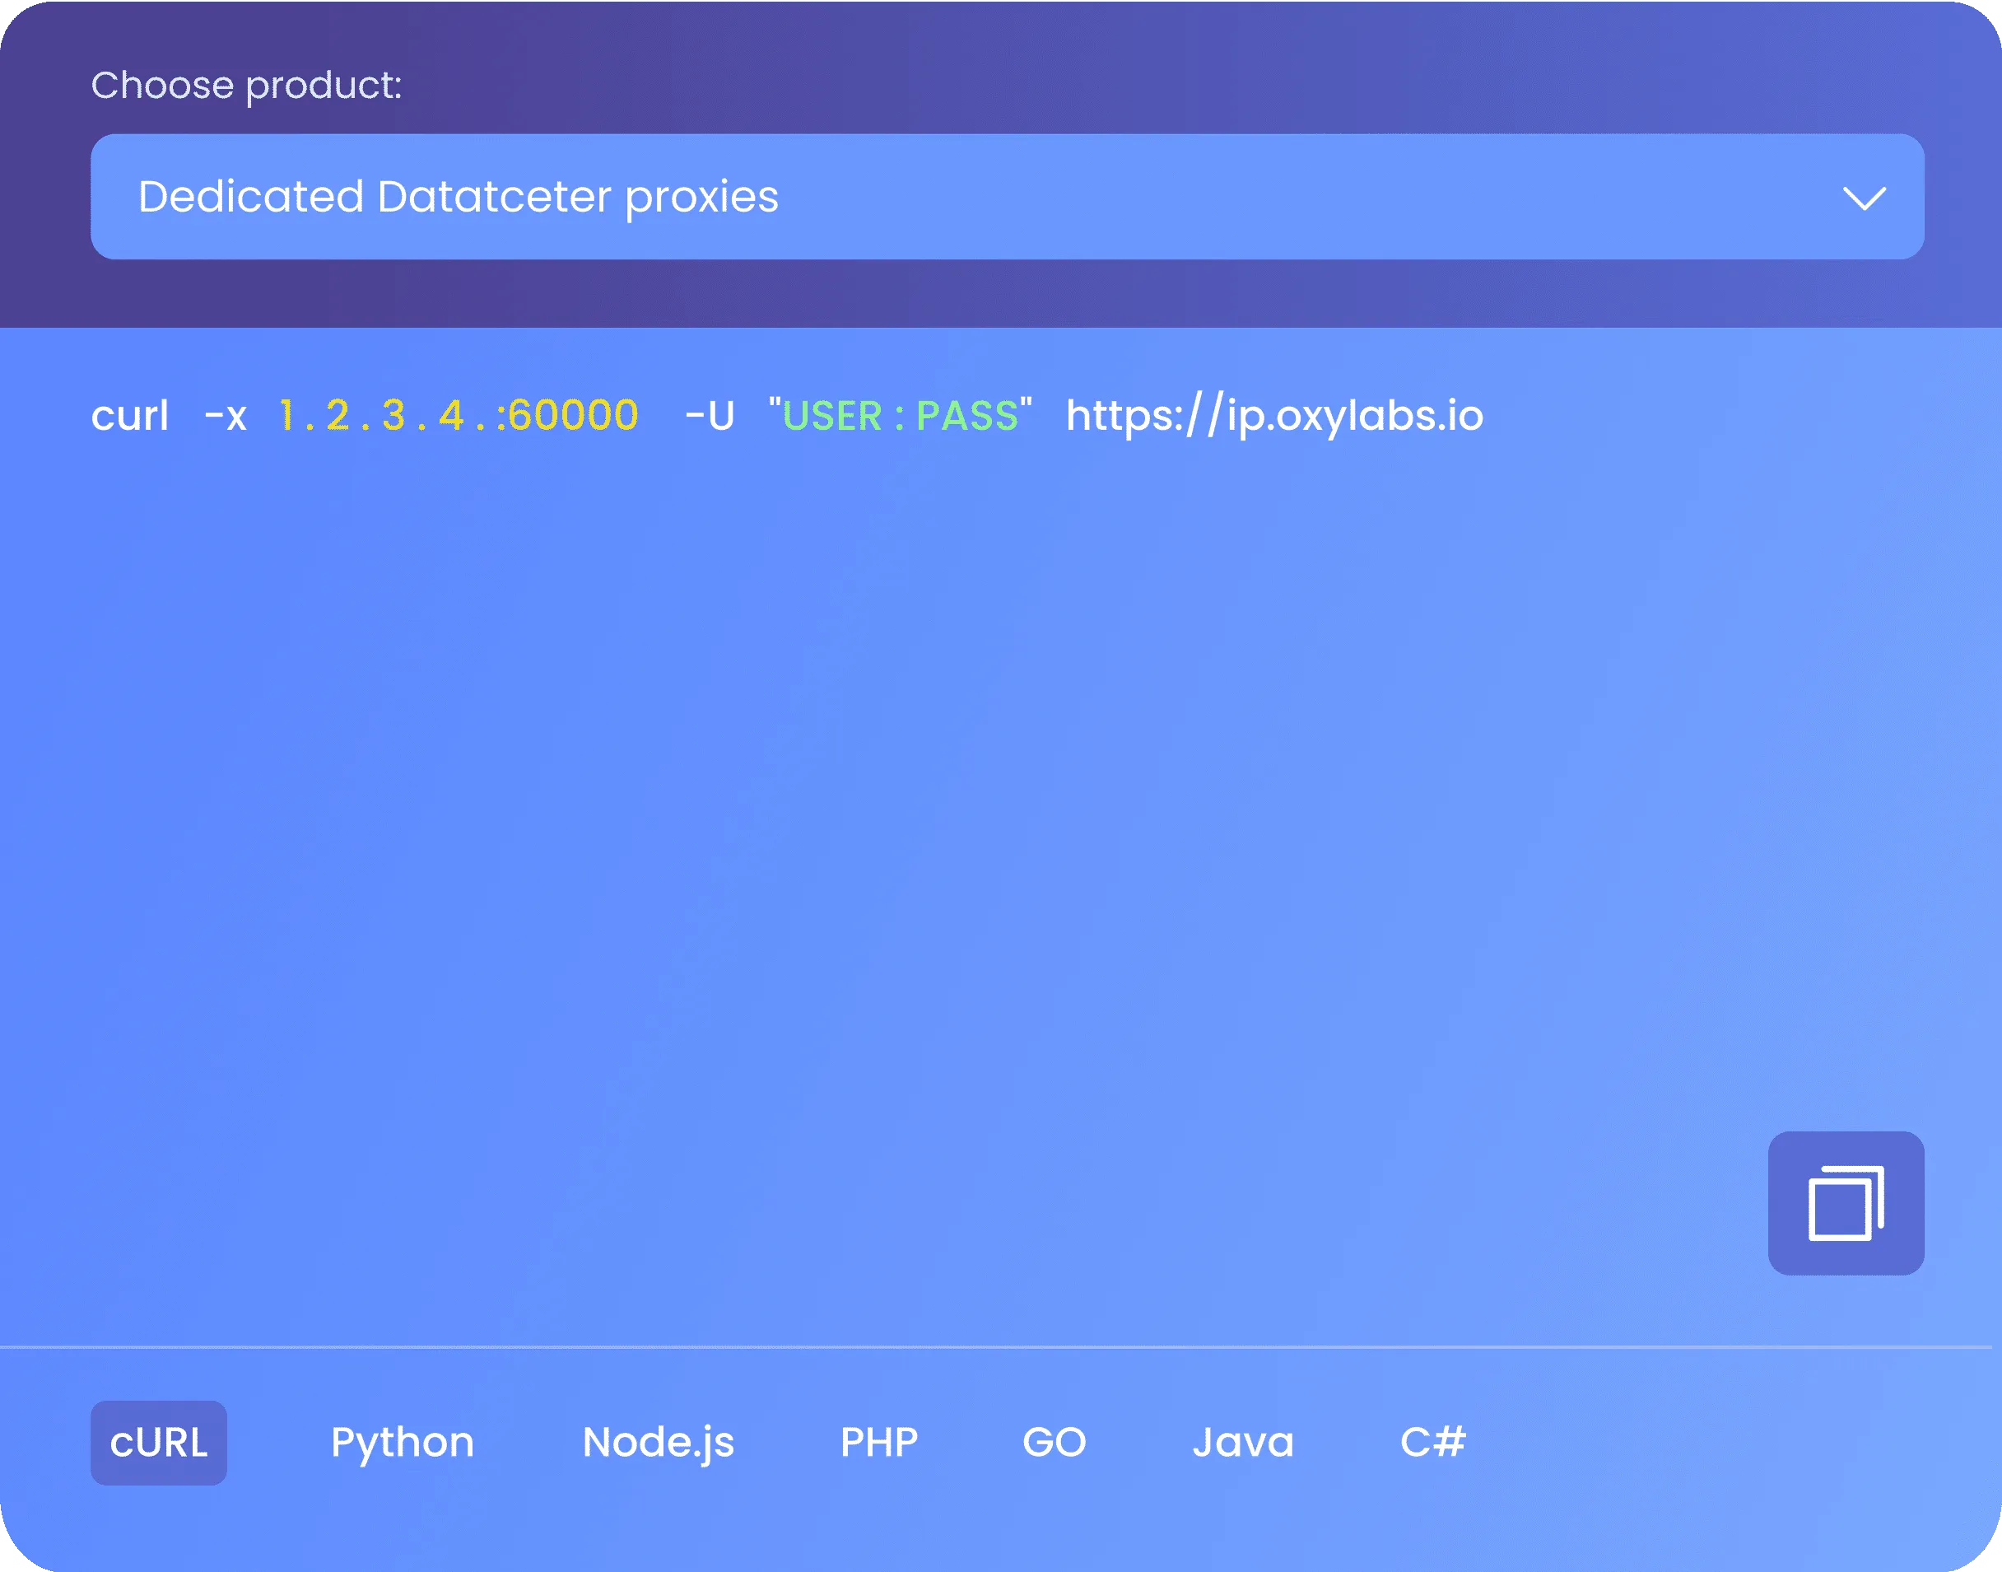The height and width of the screenshot is (1572, 2002).
Task: Click the USER : PASS credentials text
Action: [x=901, y=416]
